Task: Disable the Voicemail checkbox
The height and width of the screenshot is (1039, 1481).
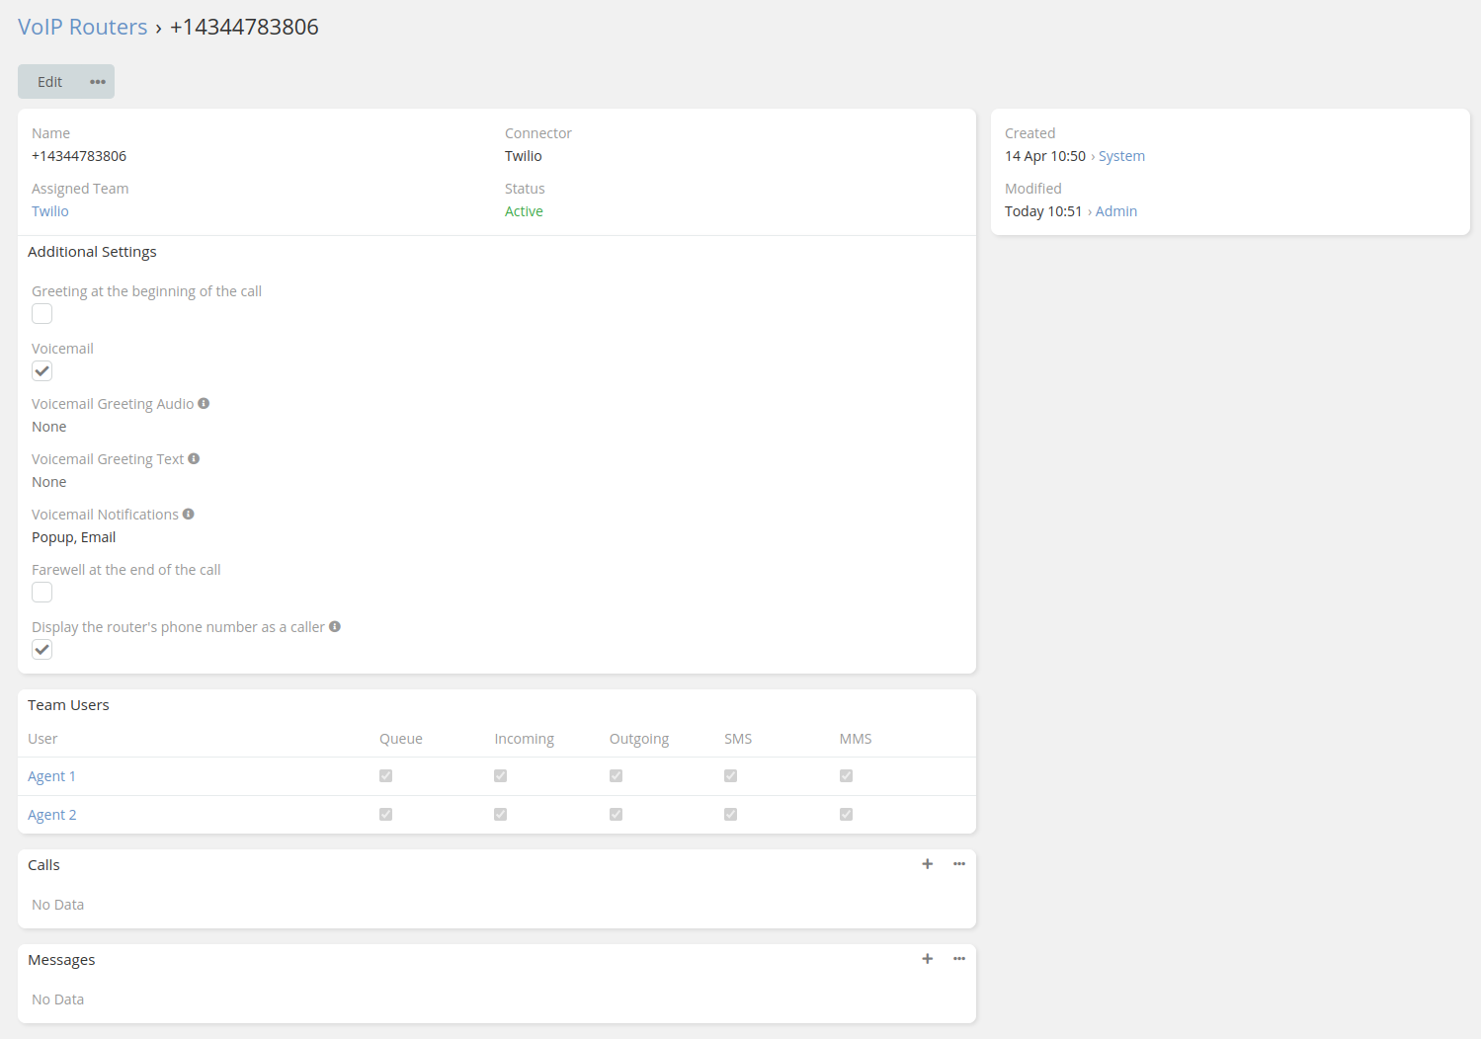Action: click(x=41, y=370)
